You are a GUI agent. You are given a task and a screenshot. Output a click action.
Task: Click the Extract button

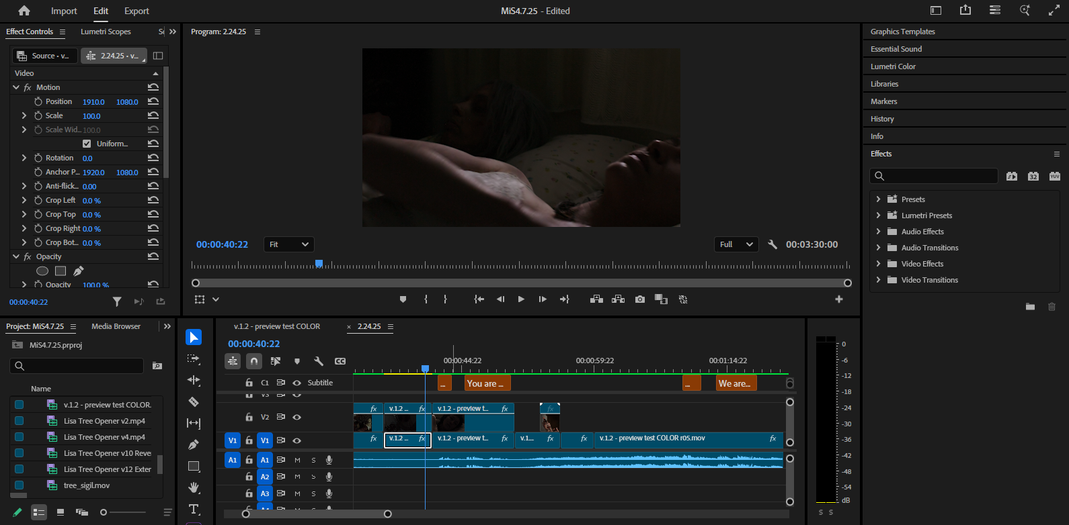[x=618, y=299]
